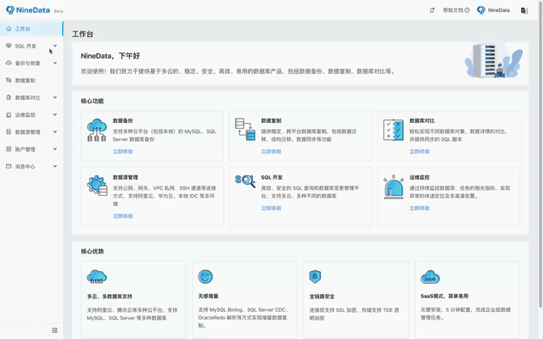Expand the 数据库对比 chevron
543x339 pixels.
coord(55,97)
